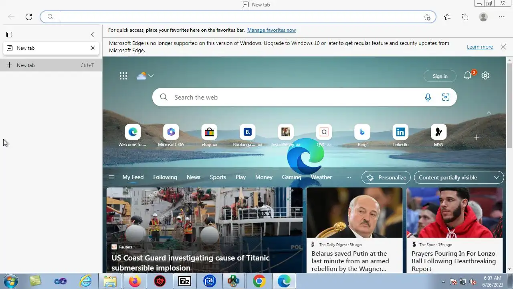Switch to the Money tab
This screenshot has width=513, height=289.
pyautogui.click(x=264, y=177)
